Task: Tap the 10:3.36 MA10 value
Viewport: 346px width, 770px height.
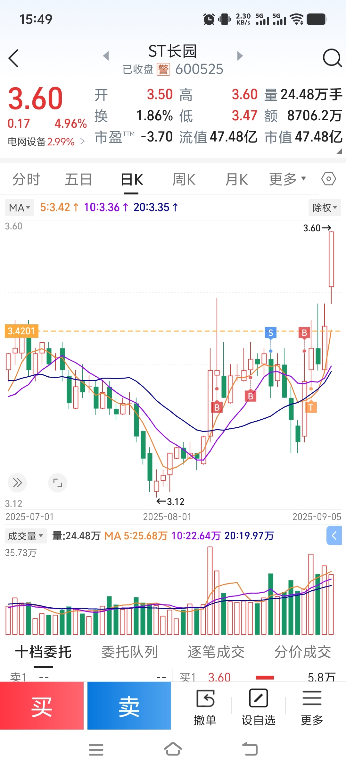Action: [106, 208]
